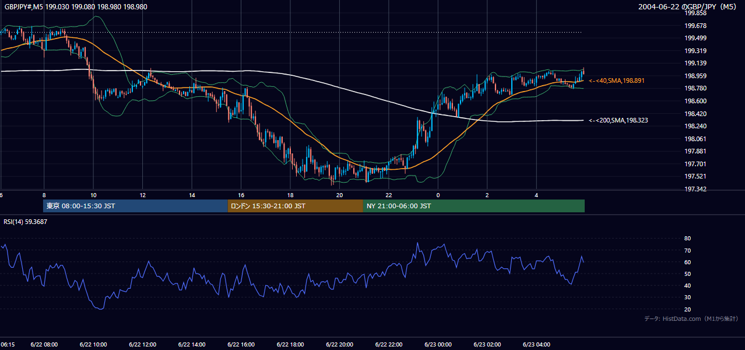
Task: Select the NY 21:00-06:00 JST session bar
Action: (474, 206)
